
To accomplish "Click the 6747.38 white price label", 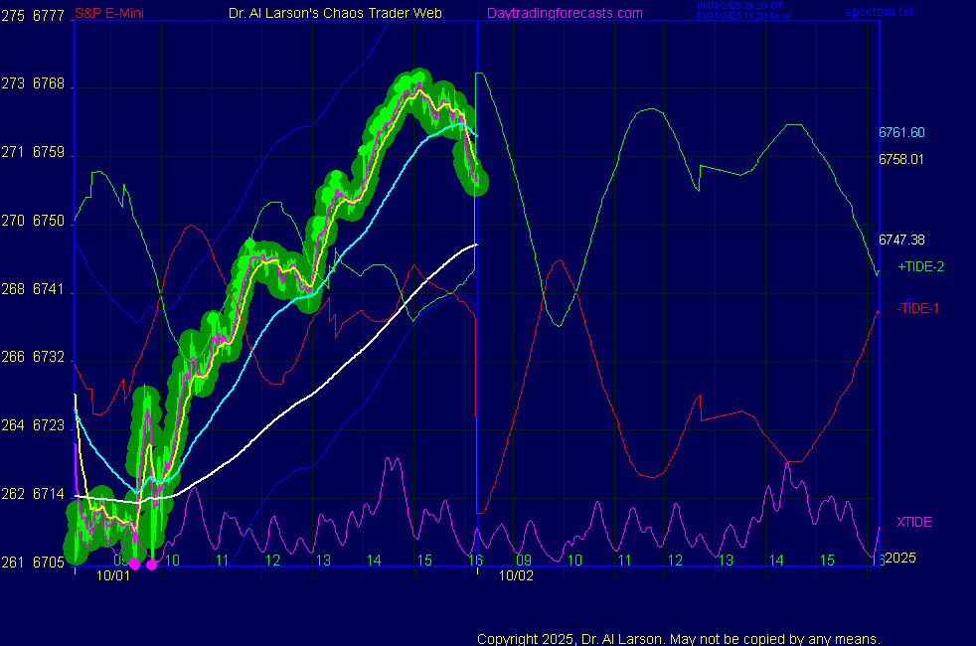I will point(901,240).
